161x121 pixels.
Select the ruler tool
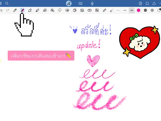click(x=104, y=10)
